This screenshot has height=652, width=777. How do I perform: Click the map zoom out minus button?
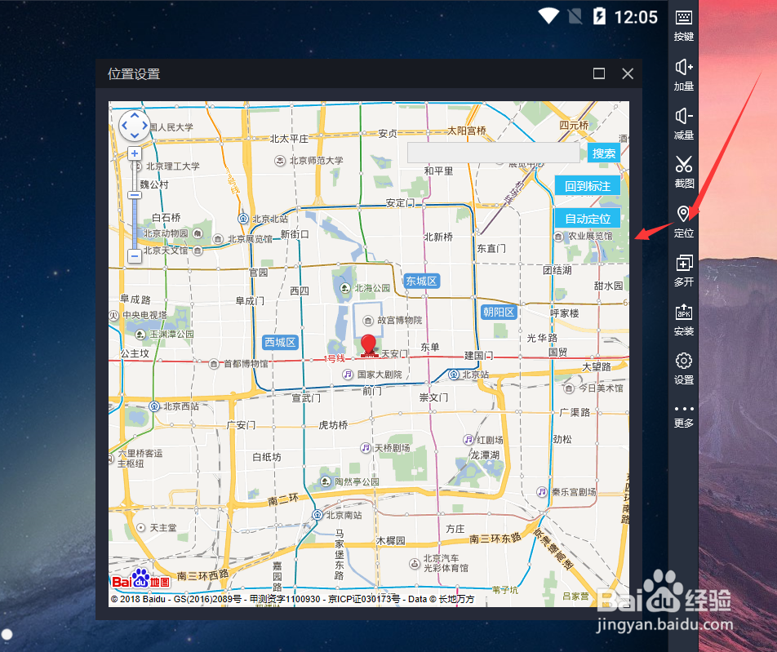pyautogui.click(x=135, y=256)
